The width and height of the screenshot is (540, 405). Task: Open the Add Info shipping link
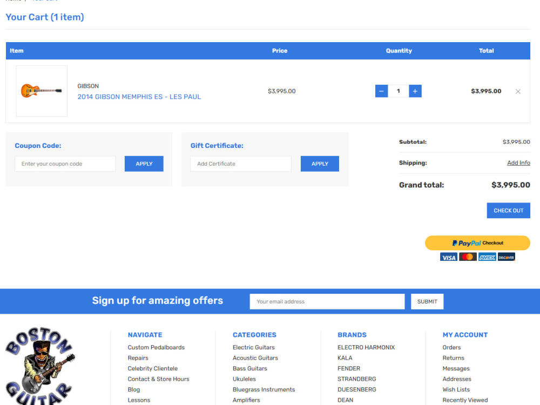[x=518, y=163]
